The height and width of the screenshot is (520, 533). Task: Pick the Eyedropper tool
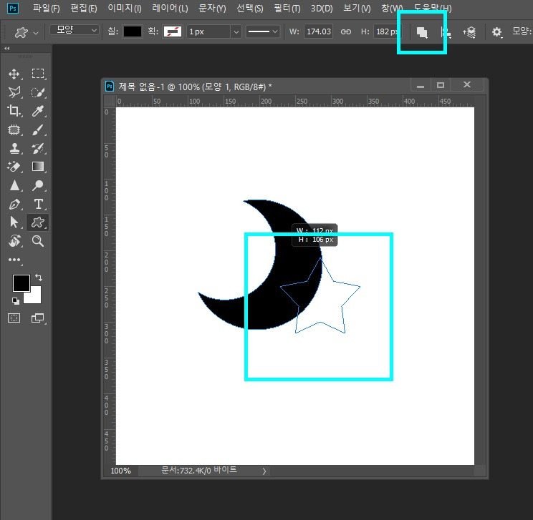38,111
